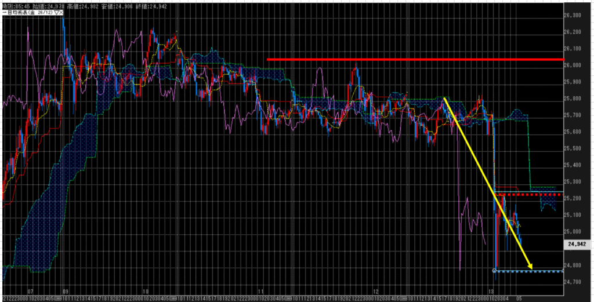
Task: Close the 一目均衡表 indicator with X
Action: 63,10
